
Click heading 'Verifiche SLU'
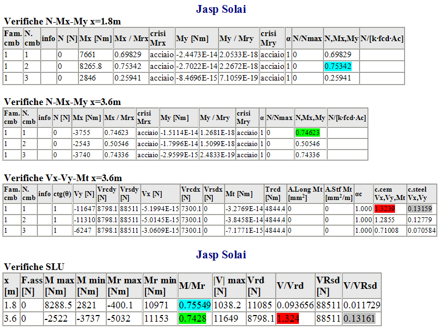(34, 267)
